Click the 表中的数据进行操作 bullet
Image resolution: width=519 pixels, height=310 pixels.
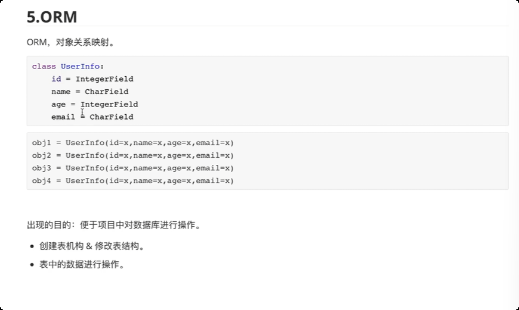coord(82,265)
